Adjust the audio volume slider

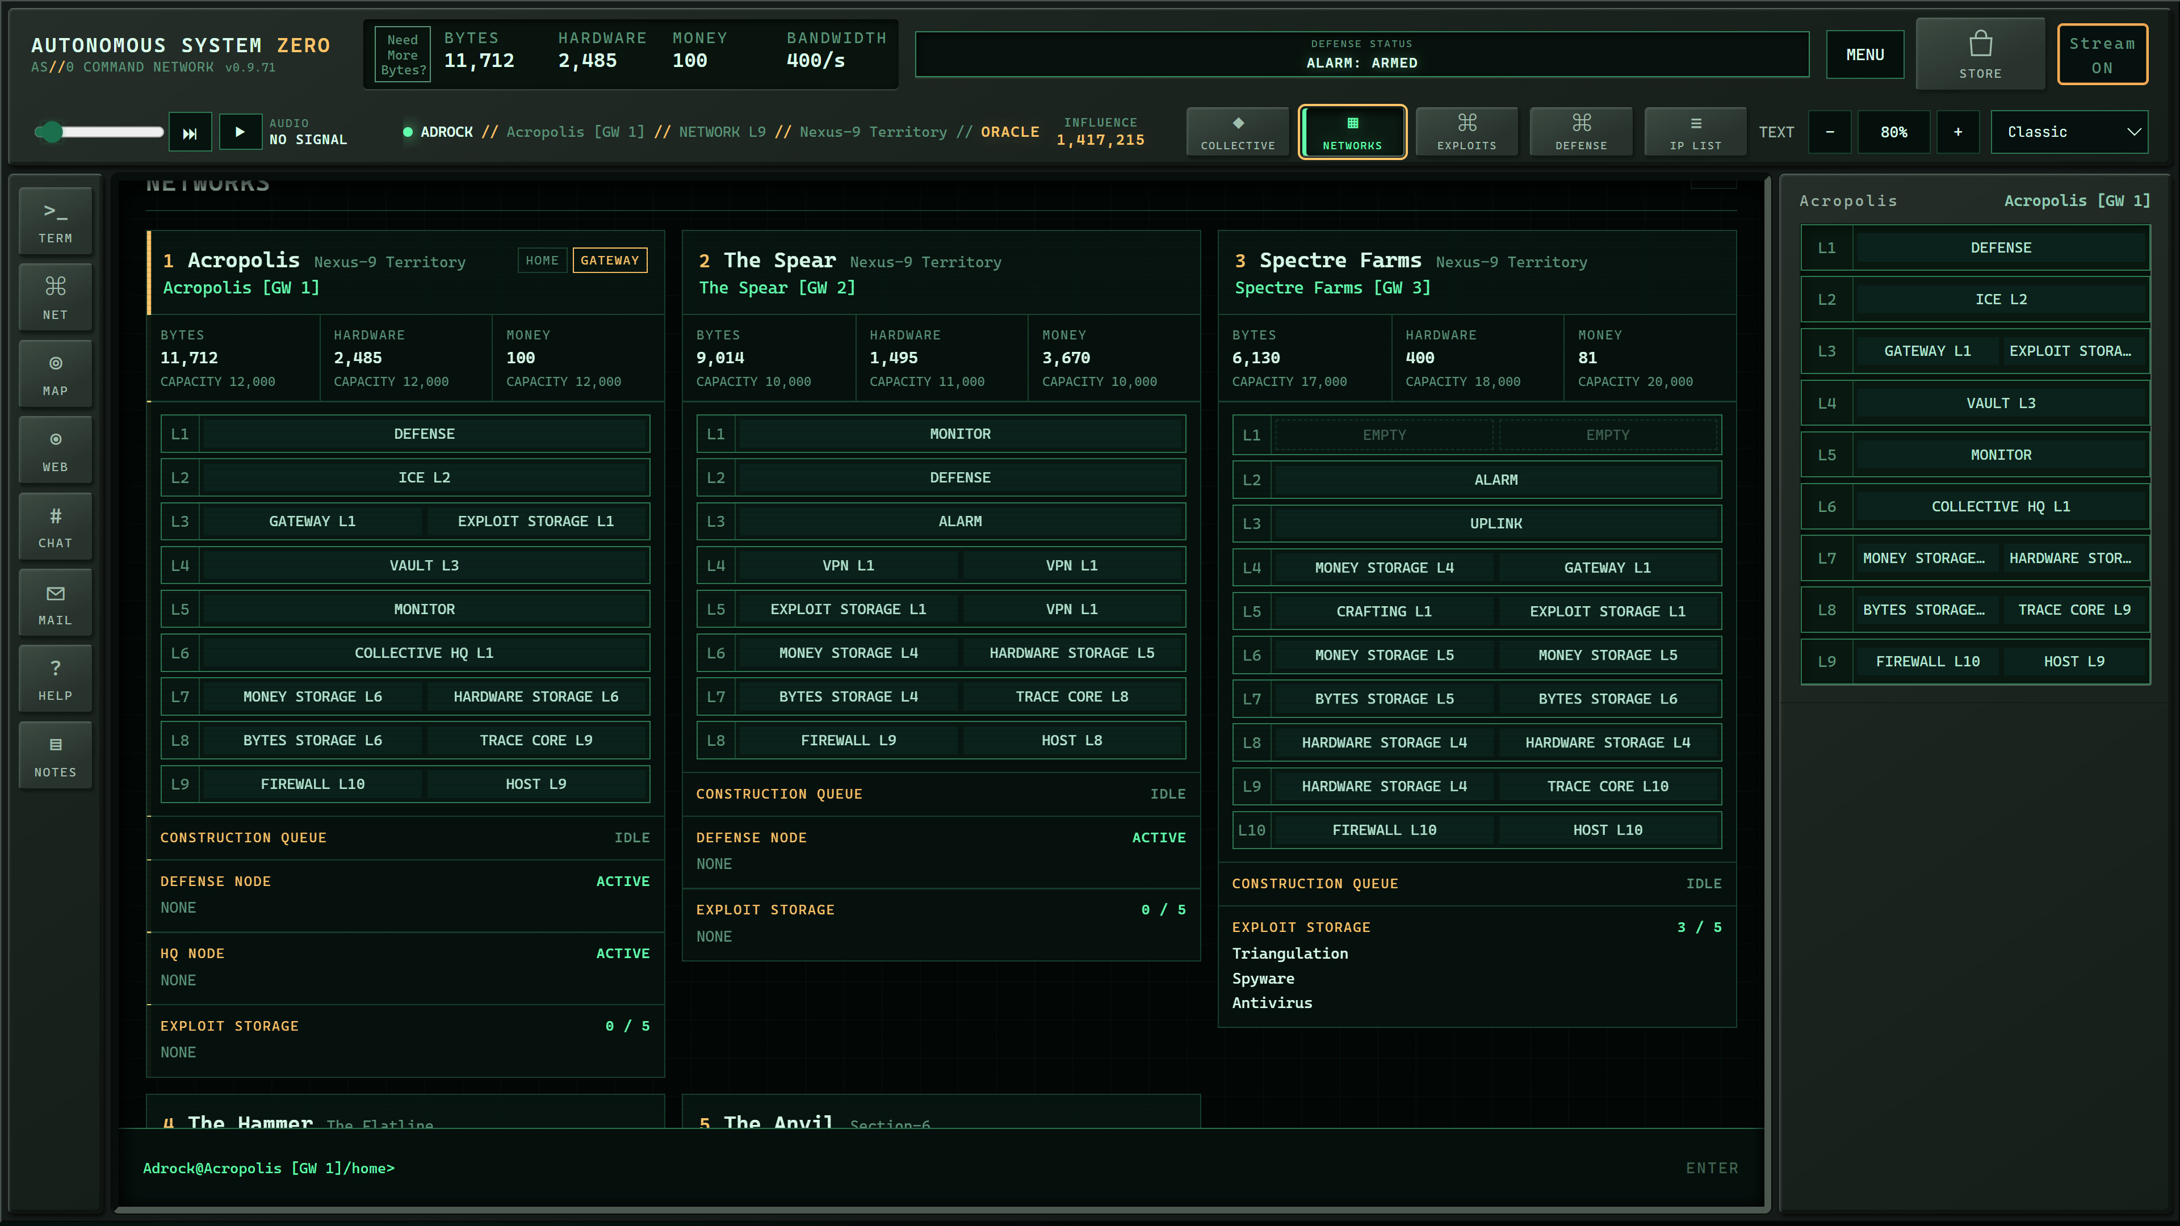click(x=99, y=132)
